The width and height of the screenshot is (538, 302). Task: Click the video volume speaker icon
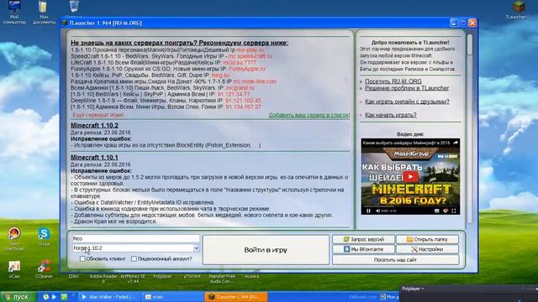[x=377, y=211]
